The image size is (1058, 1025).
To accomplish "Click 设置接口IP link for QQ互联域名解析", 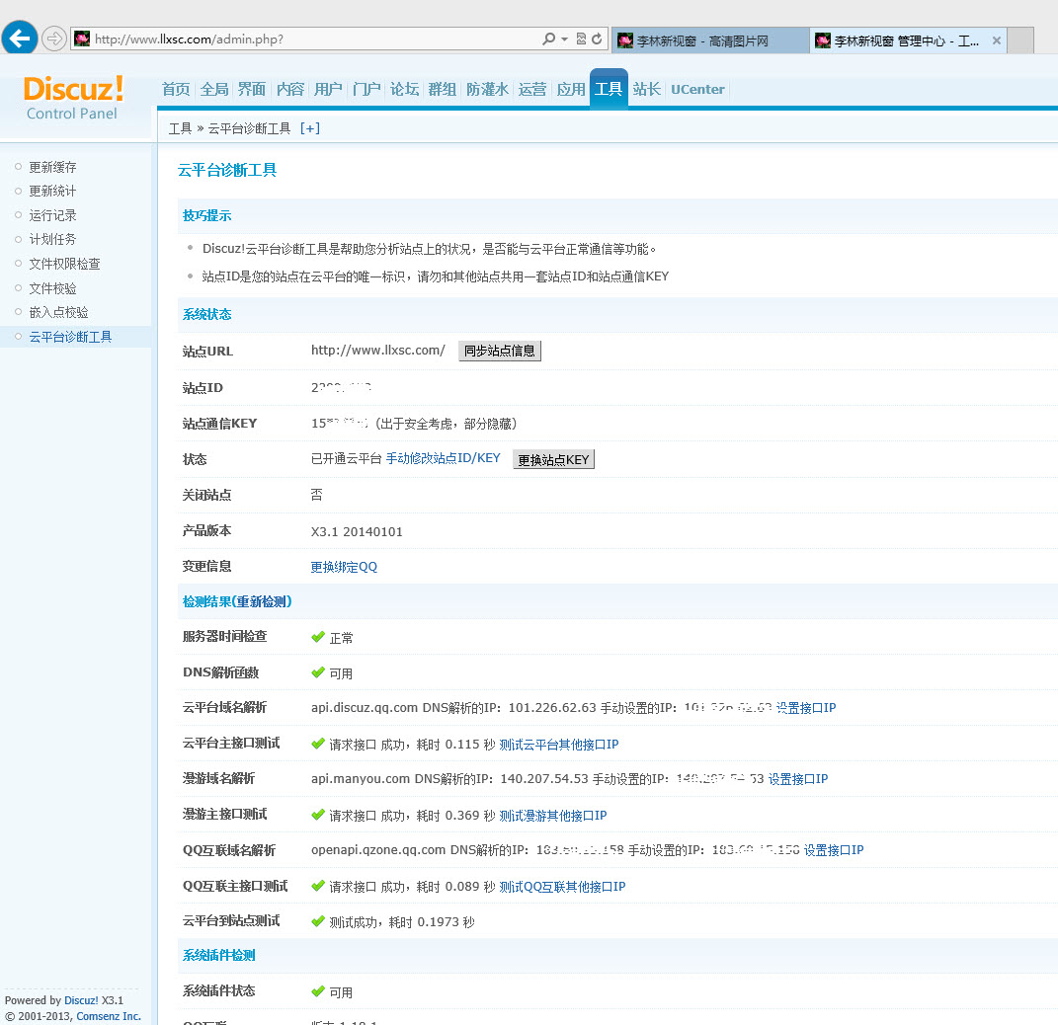I will [834, 849].
